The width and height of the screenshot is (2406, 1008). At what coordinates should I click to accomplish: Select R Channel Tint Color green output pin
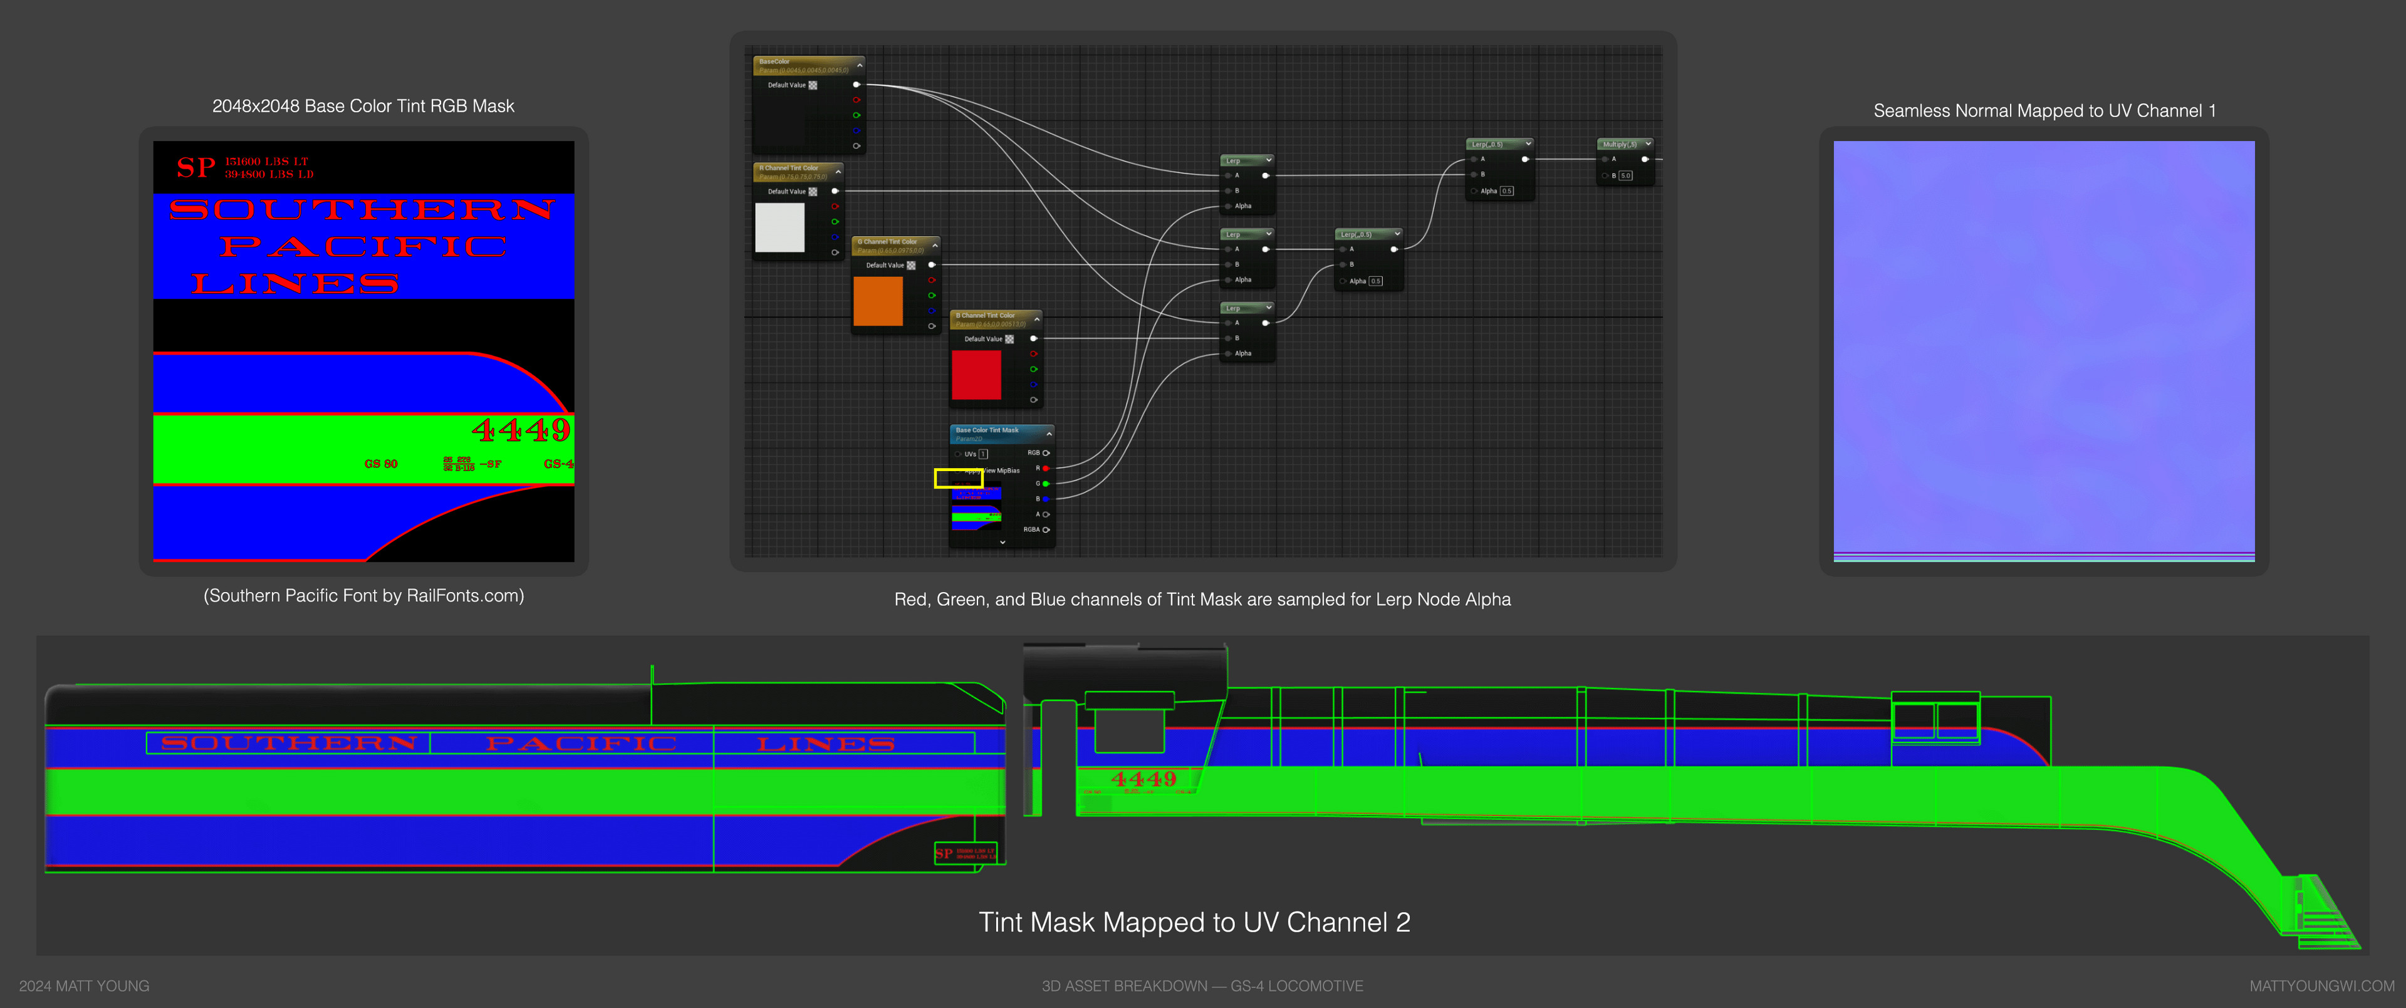835,221
